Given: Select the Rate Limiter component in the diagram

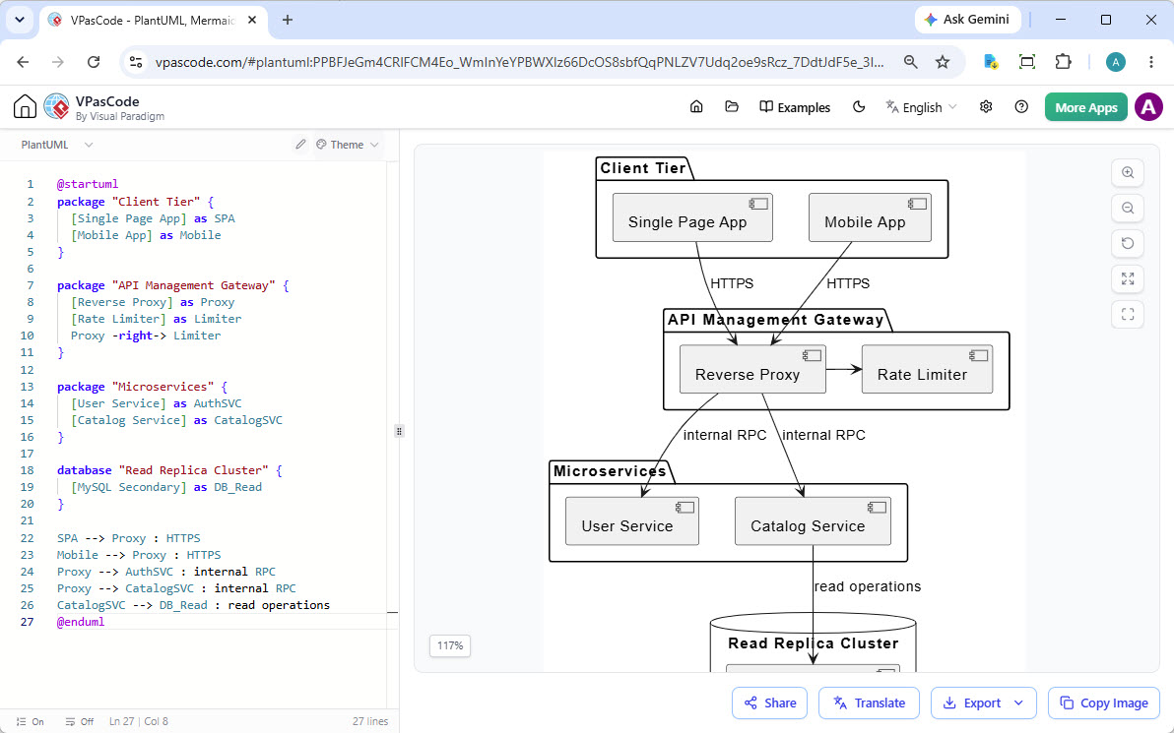Looking at the screenshot, I should pyautogui.click(x=927, y=369).
